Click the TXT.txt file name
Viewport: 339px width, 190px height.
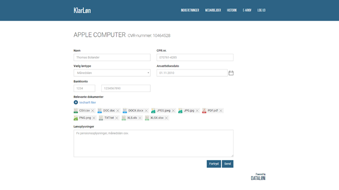[x=109, y=118]
